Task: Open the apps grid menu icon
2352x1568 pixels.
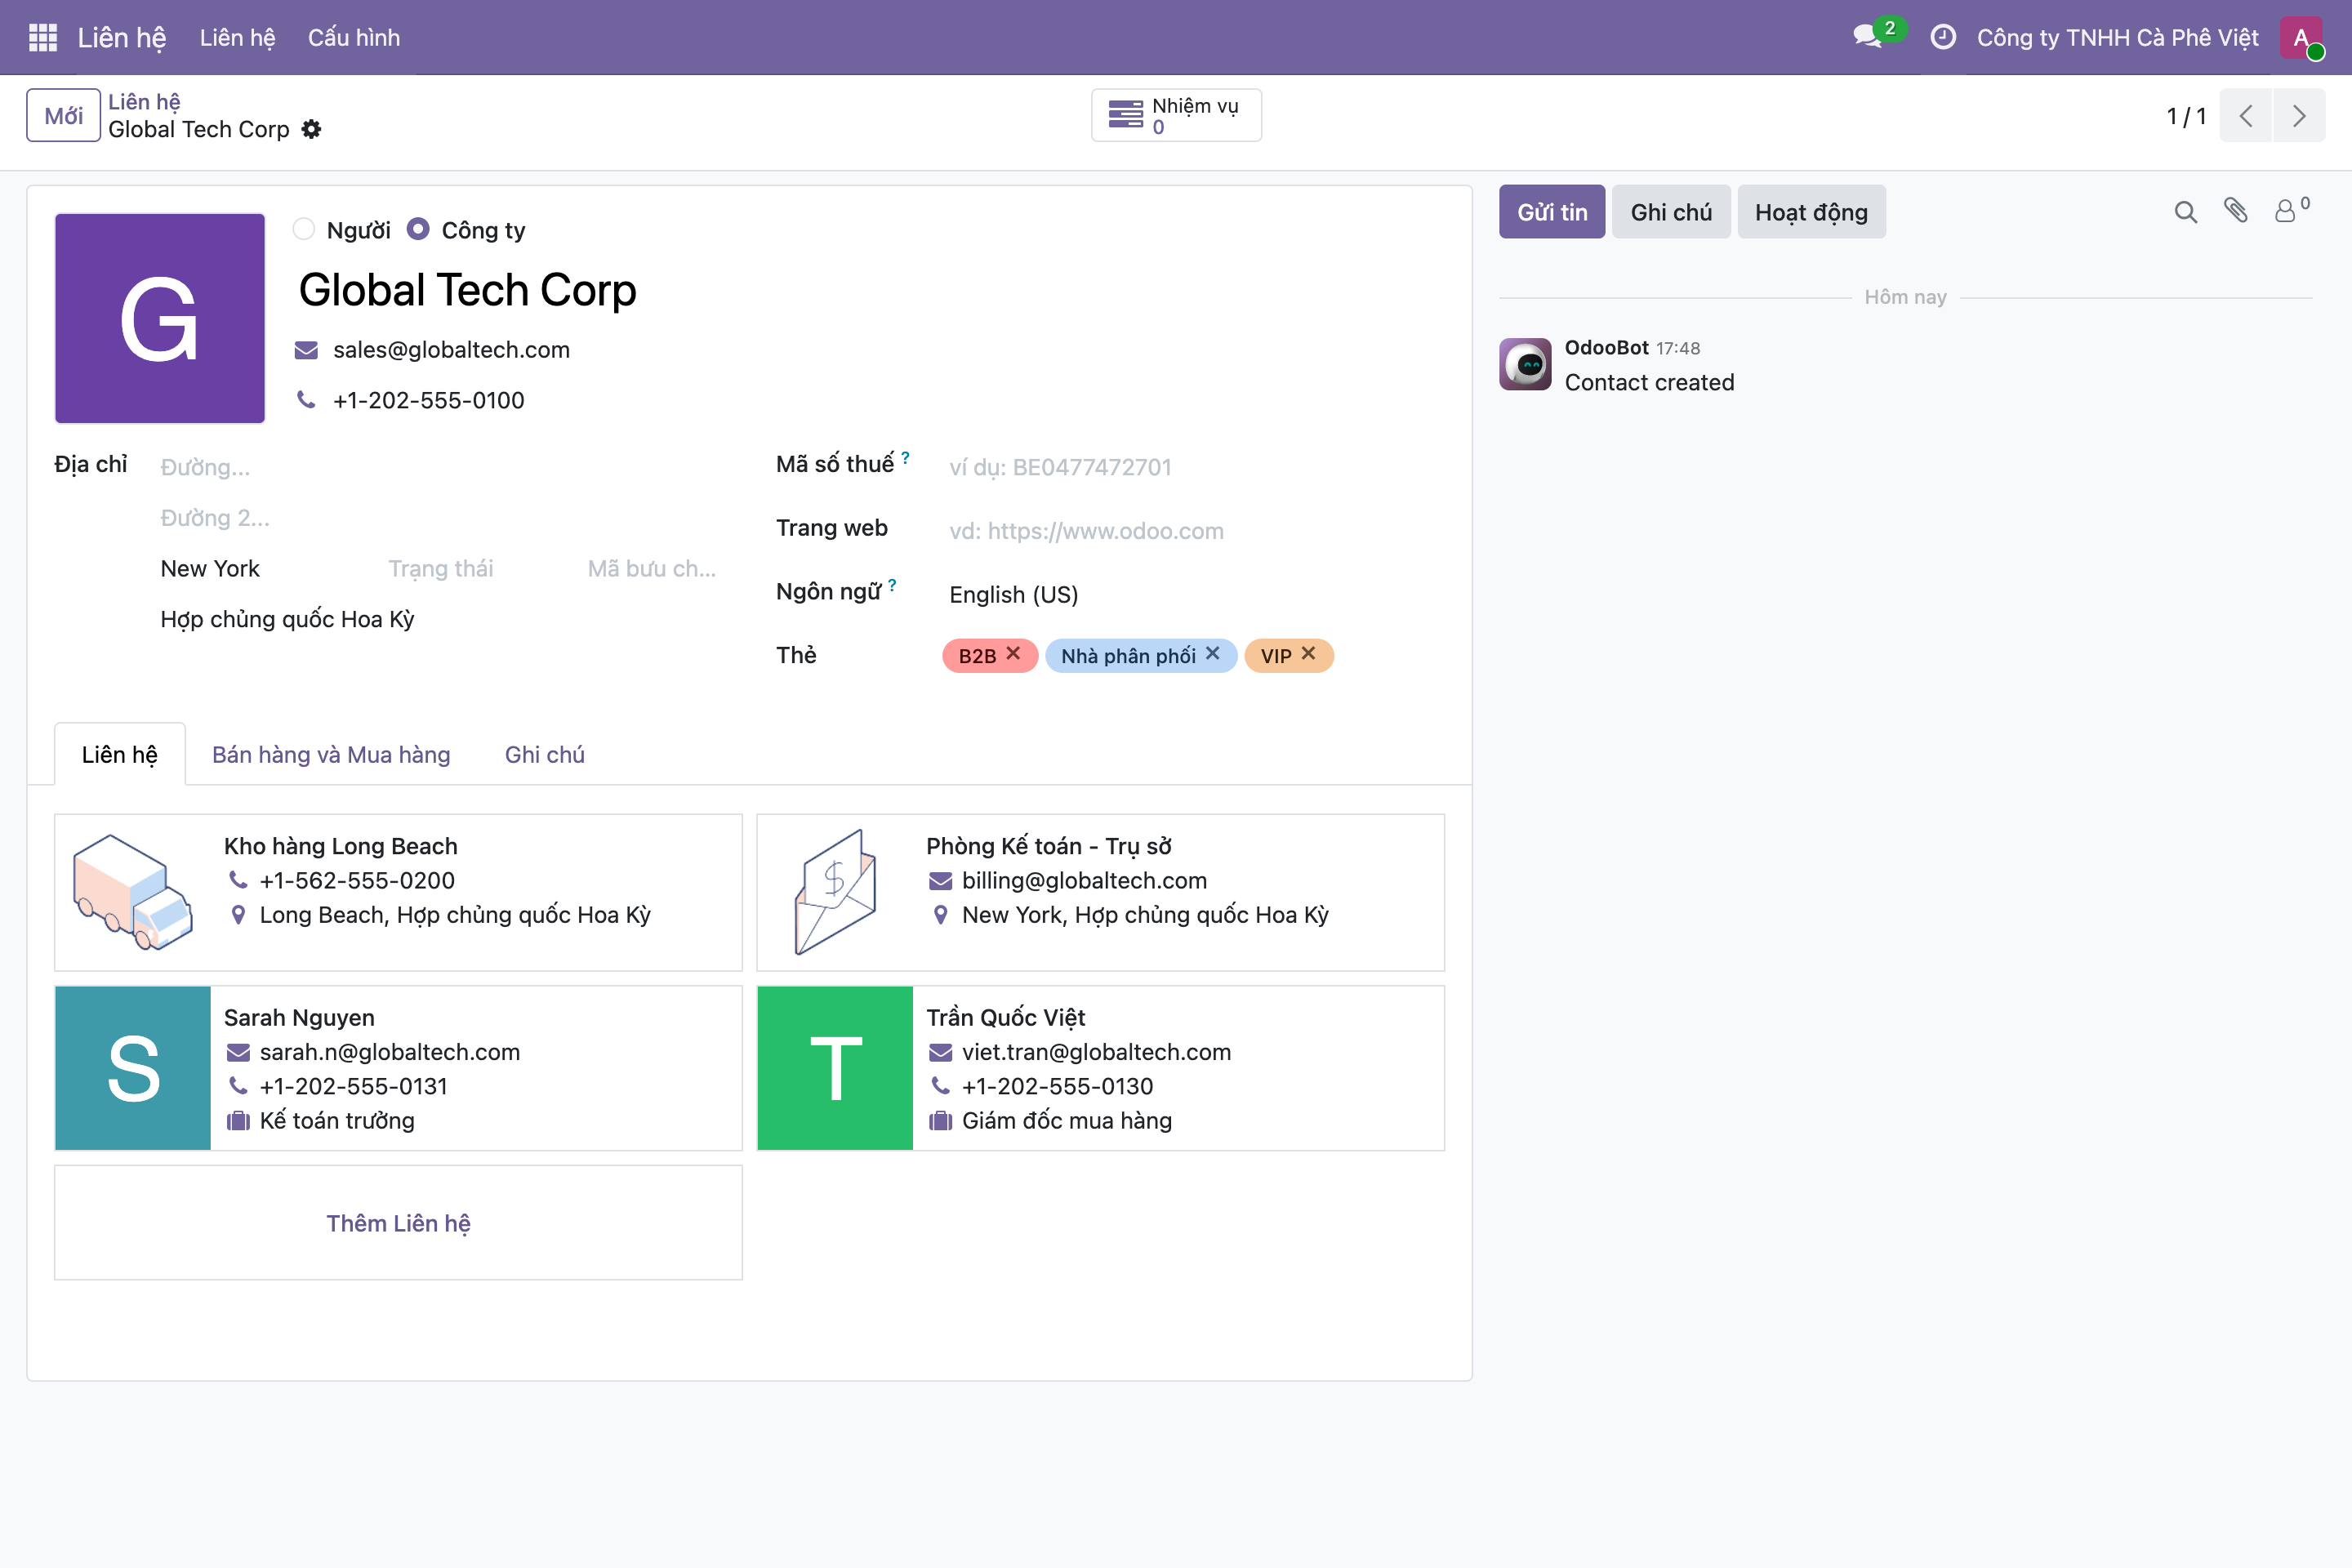Action: point(43,37)
